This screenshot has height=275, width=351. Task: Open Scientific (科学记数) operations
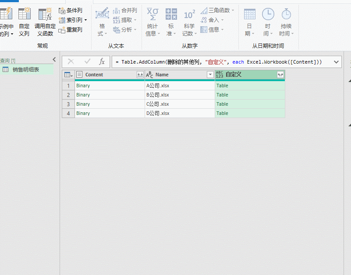pyautogui.click(x=189, y=21)
